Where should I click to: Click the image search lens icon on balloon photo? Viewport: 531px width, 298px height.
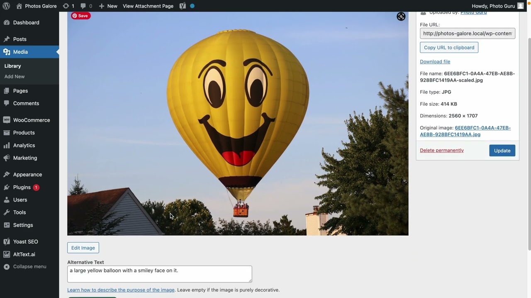coord(401,17)
